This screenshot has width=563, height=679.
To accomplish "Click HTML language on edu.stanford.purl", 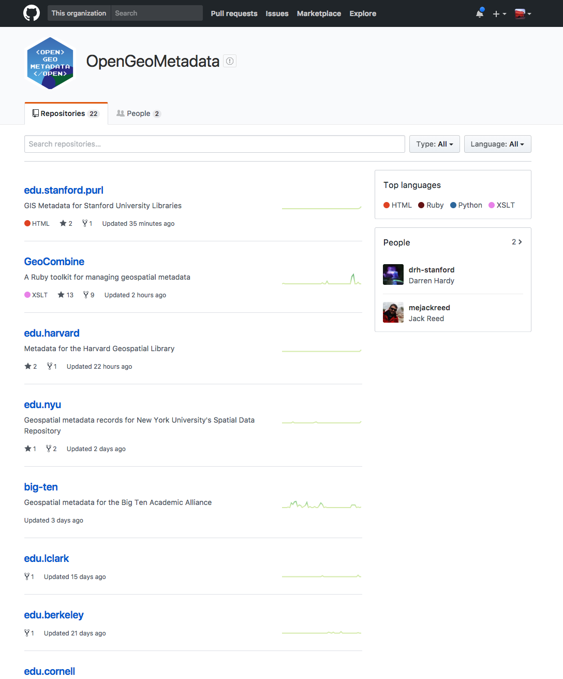I will pos(37,223).
